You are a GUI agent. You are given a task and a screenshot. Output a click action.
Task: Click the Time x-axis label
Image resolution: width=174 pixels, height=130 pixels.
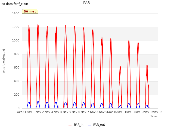pos(154,116)
